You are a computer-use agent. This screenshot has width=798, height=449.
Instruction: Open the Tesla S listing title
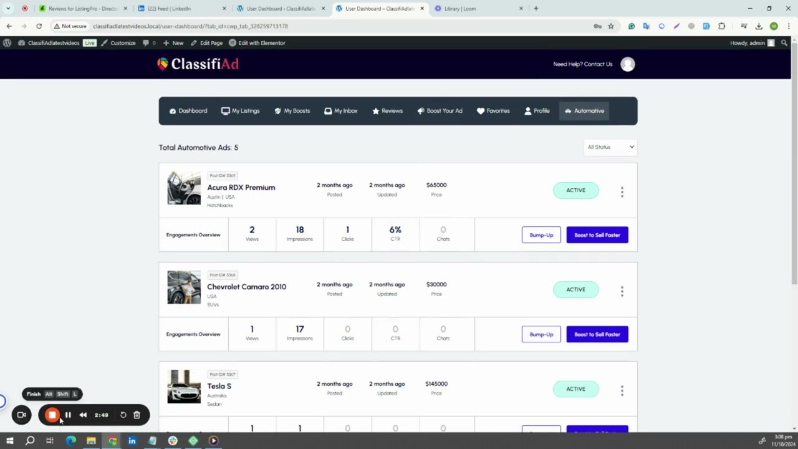219,386
